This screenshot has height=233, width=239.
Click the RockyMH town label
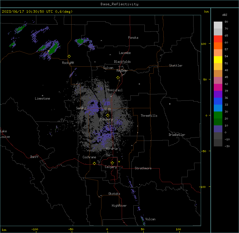point(68,63)
